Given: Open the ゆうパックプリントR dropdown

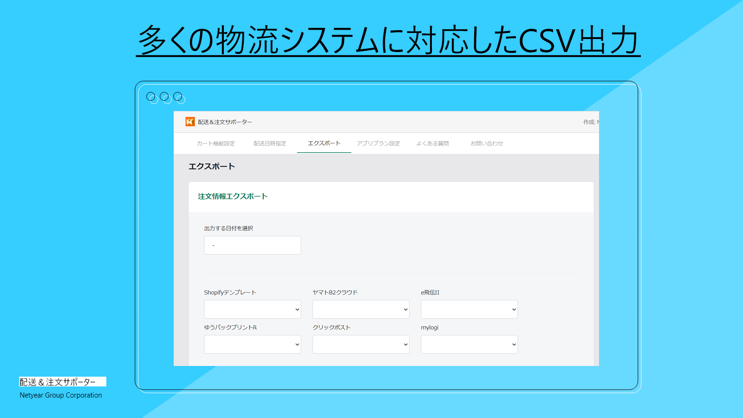Looking at the screenshot, I should 252,344.
